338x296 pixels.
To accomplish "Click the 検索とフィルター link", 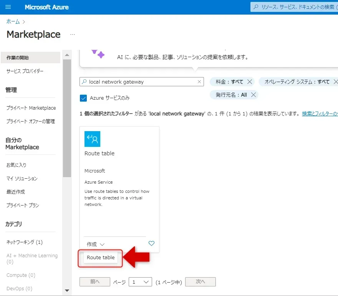I will (x=320, y=114).
